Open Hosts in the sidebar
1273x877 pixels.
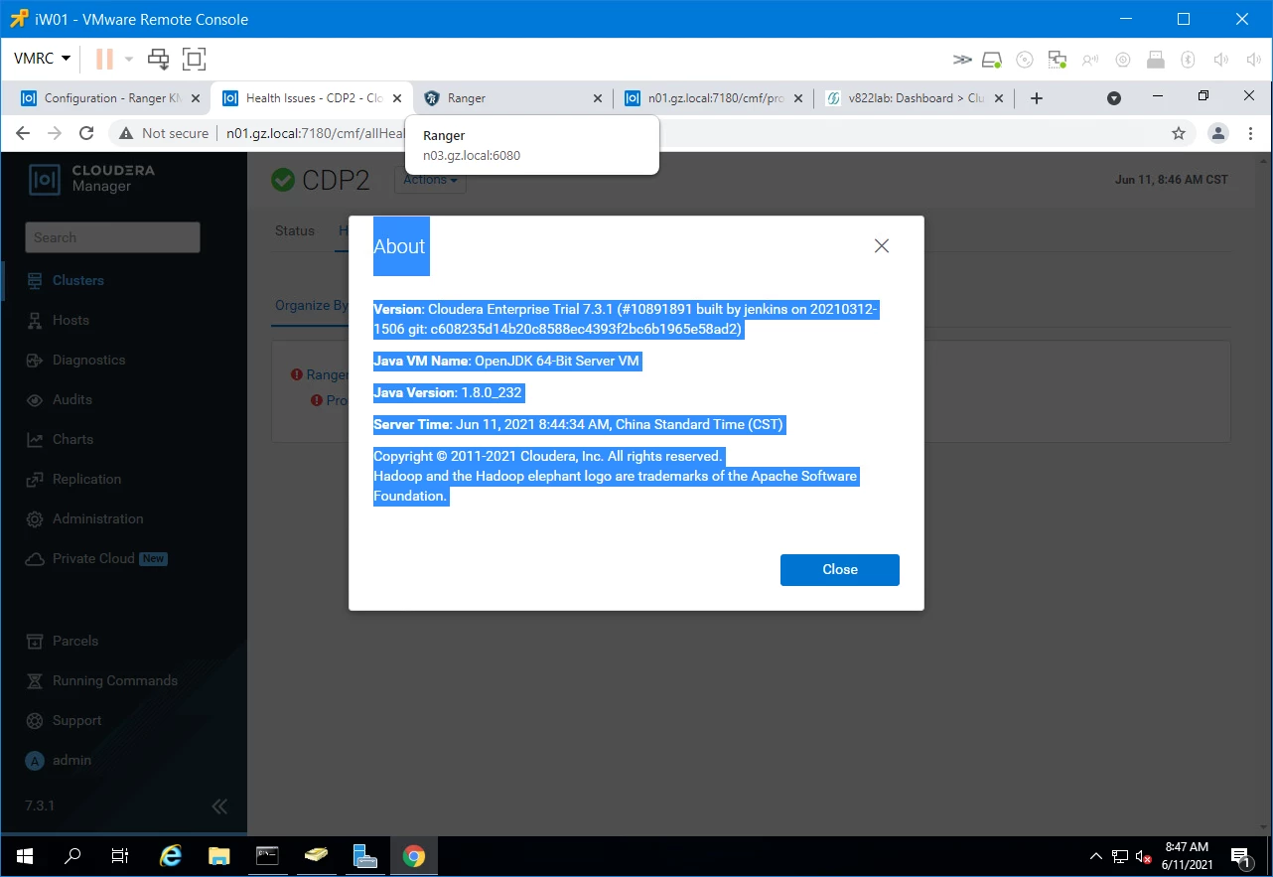(x=59, y=320)
